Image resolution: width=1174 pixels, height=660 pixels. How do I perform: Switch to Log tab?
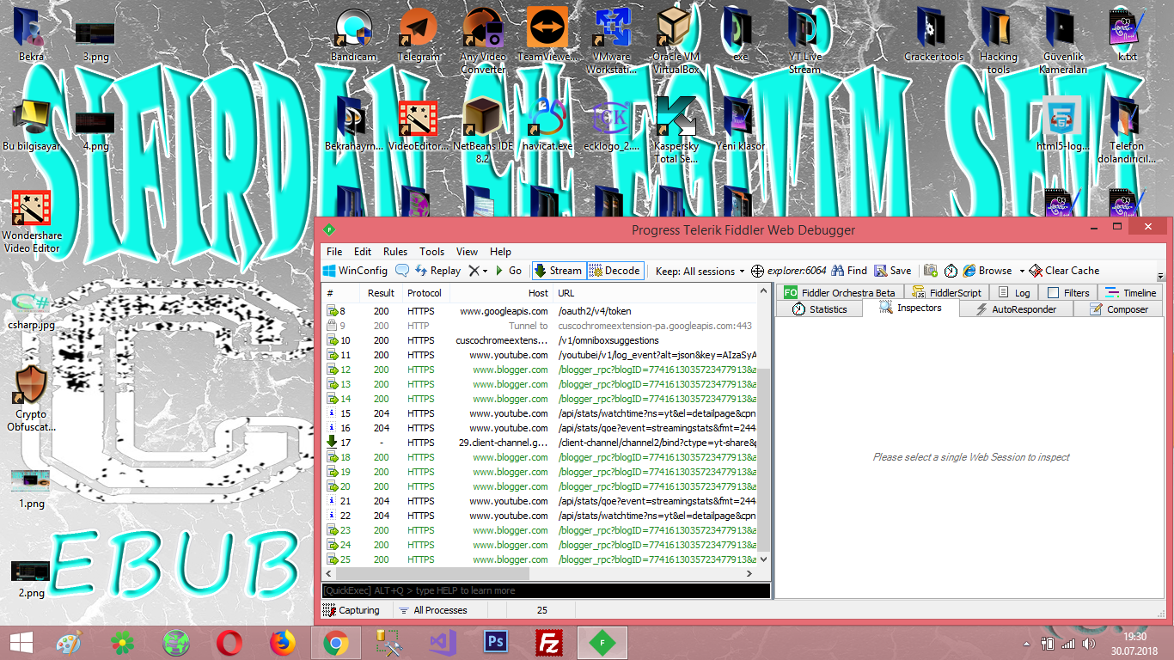(1014, 293)
